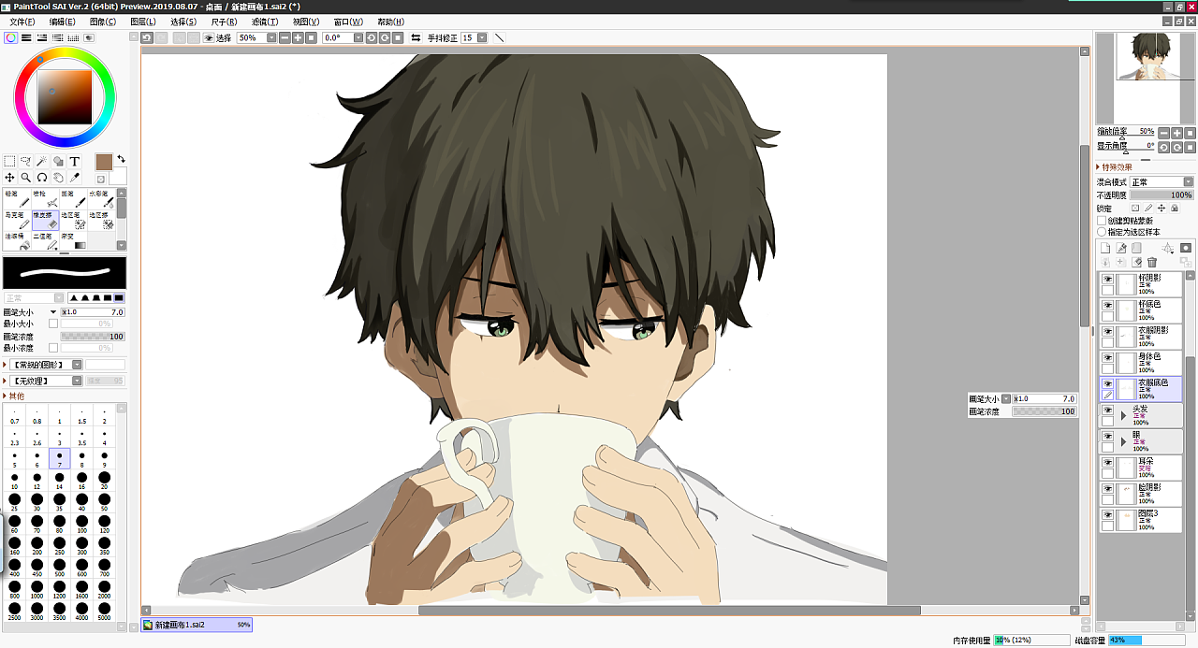Create a new layer in layer panel
This screenshot has width=1198, height=648.
(x=1105, y=248)
